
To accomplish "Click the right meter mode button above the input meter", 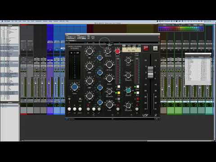I will click(x=77, y=53).
